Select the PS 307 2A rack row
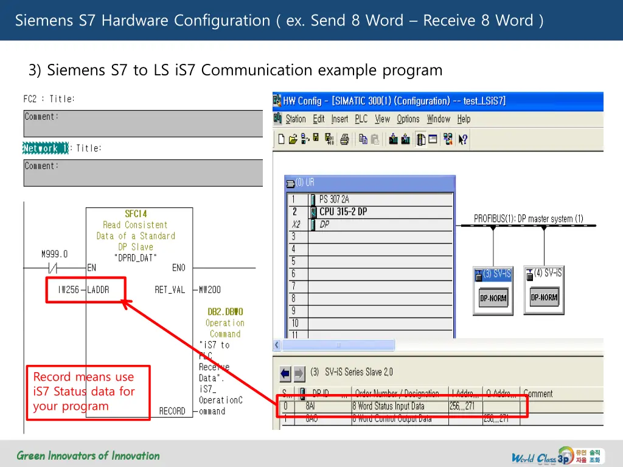The height and width of the screenshot is (467, 623). [371, 199]
